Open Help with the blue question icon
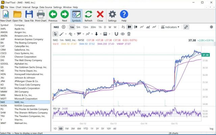The width and height of the screenshot is (216, 135). click(124, 16)
